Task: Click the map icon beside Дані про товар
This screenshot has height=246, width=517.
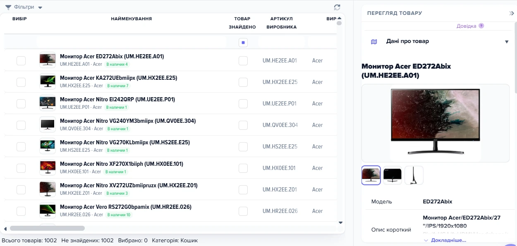Action: tap(374, 42)
